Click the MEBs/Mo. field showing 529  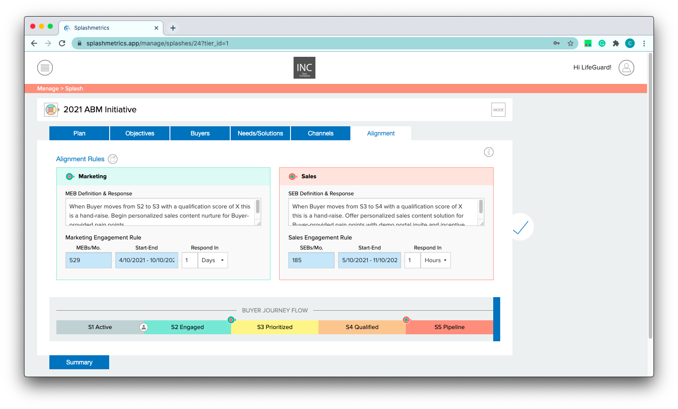pyautogui.click(x=89, y=260)
